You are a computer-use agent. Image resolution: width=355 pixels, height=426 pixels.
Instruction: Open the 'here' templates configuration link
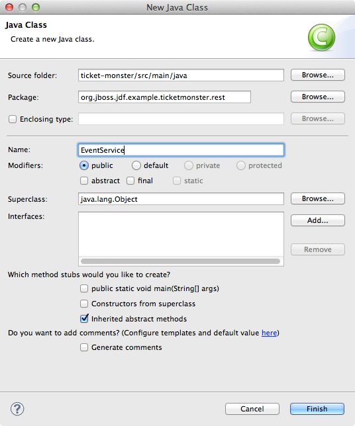coord(269,333)
